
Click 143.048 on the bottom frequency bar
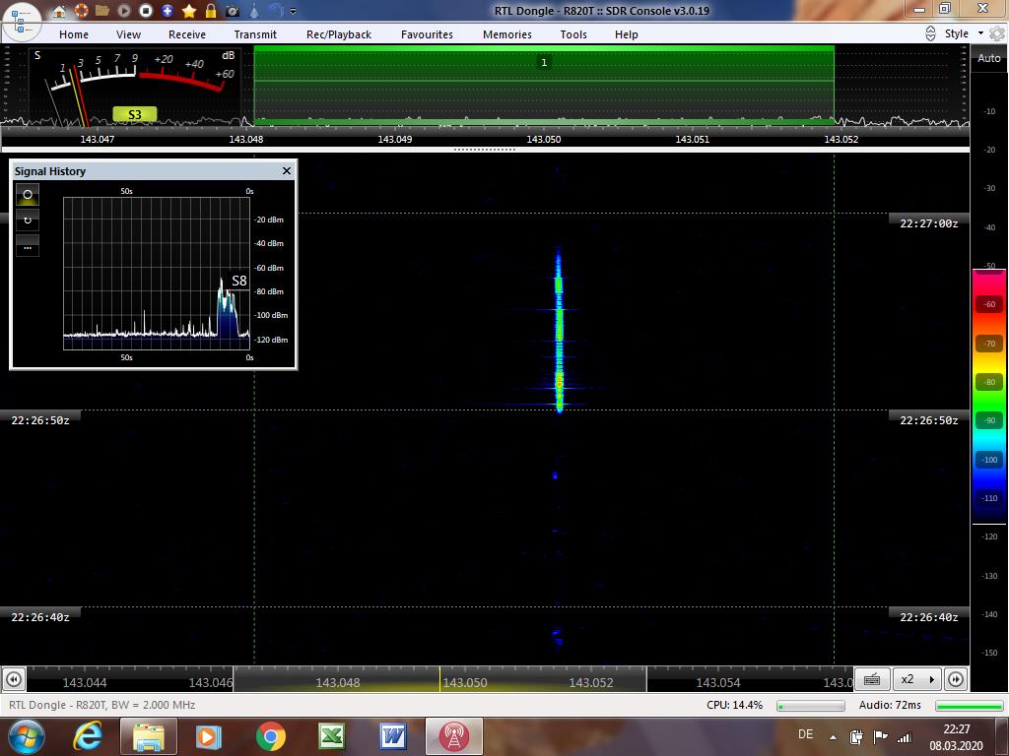click(x=338, y=683)
